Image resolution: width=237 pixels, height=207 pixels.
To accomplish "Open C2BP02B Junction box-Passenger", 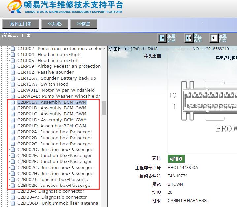I will tap(55, 138).
